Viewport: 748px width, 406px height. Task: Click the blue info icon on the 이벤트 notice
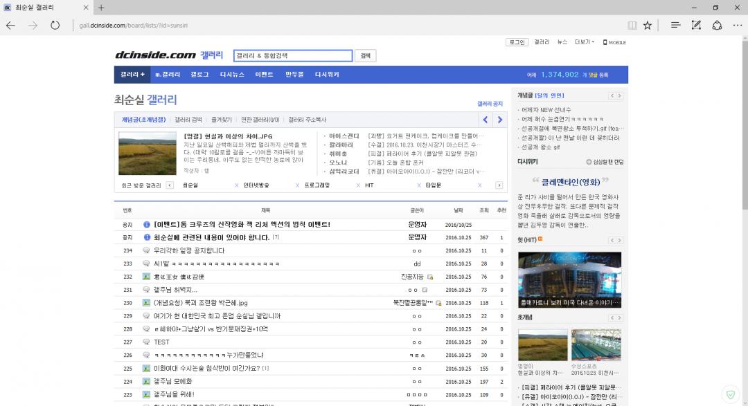coord(147,225)
